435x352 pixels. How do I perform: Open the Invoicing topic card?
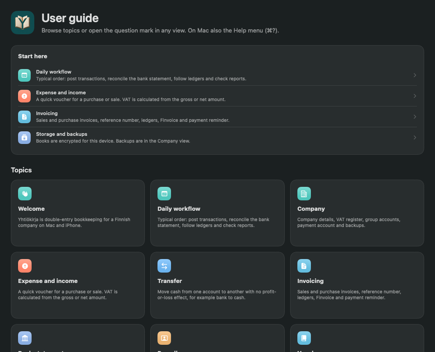[x=357, y=285]
